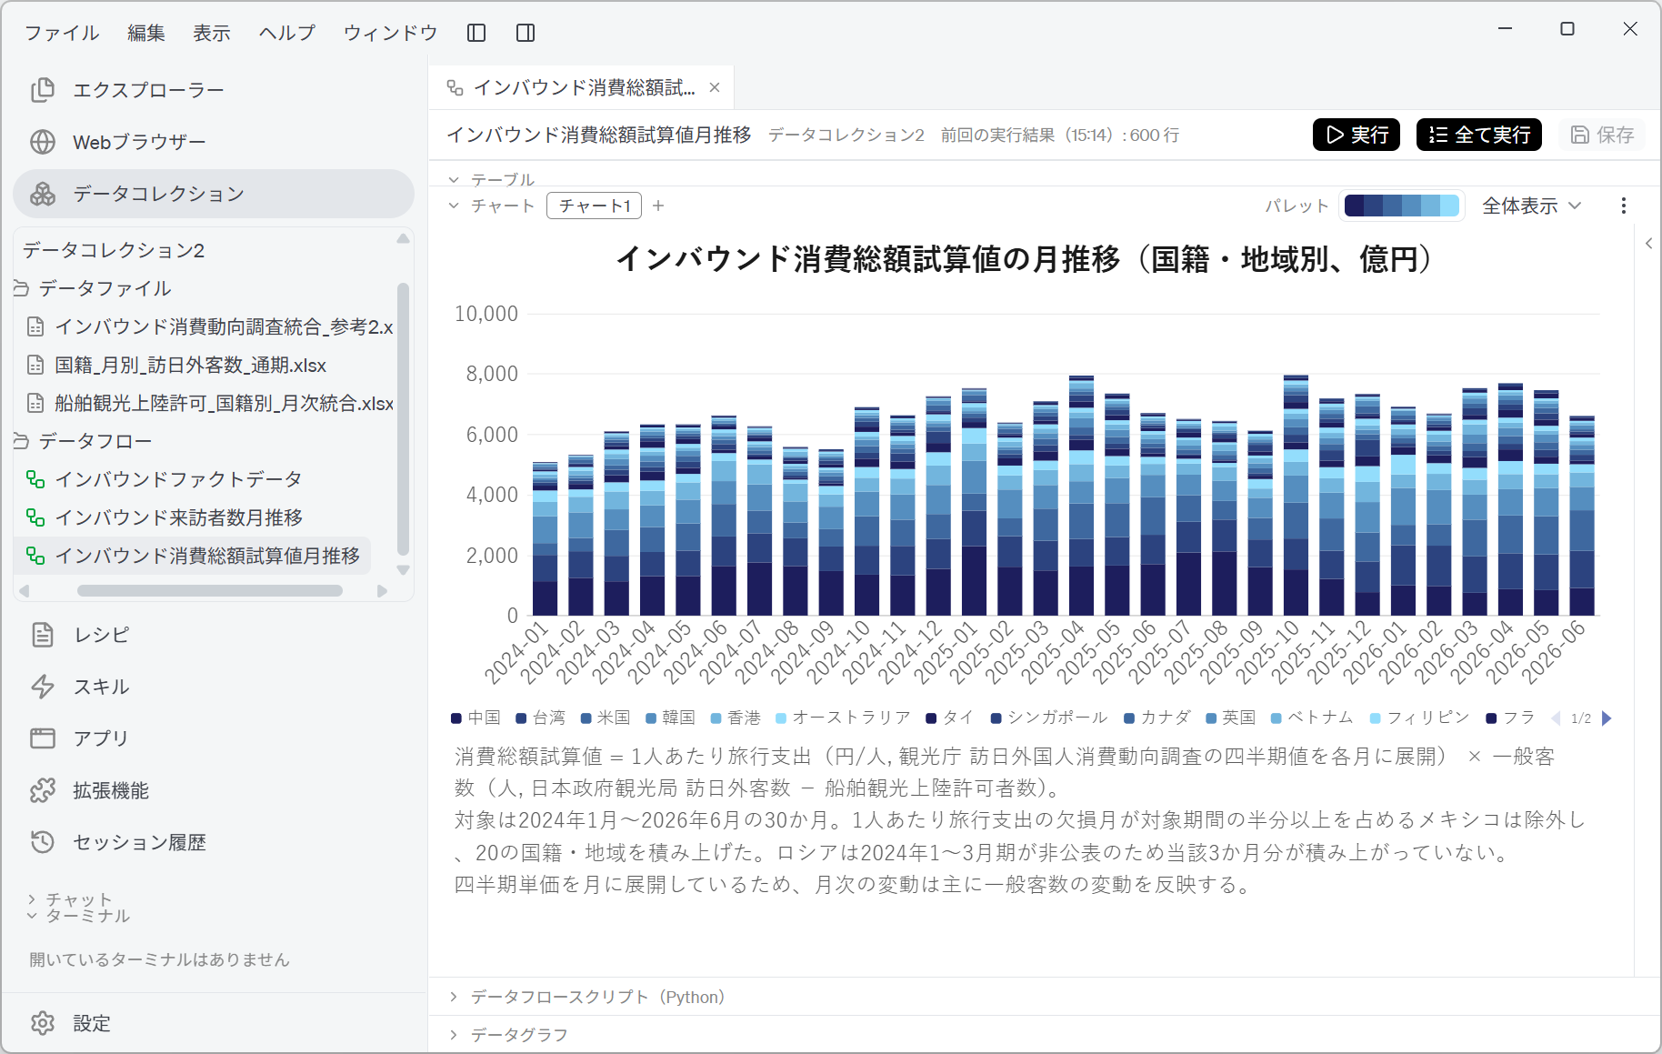Click the file tree vertical scrollbar
The height and width of the screenshot is (1054, 1662).
[x=404, y=418]
